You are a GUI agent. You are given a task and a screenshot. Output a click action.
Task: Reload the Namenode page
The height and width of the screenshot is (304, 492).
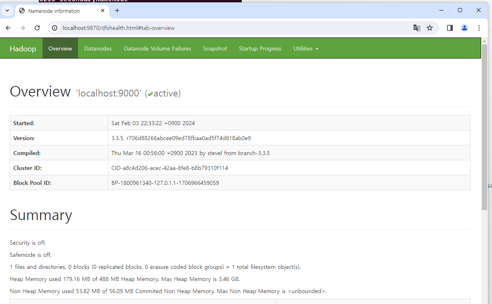click(x=37, y=28)
